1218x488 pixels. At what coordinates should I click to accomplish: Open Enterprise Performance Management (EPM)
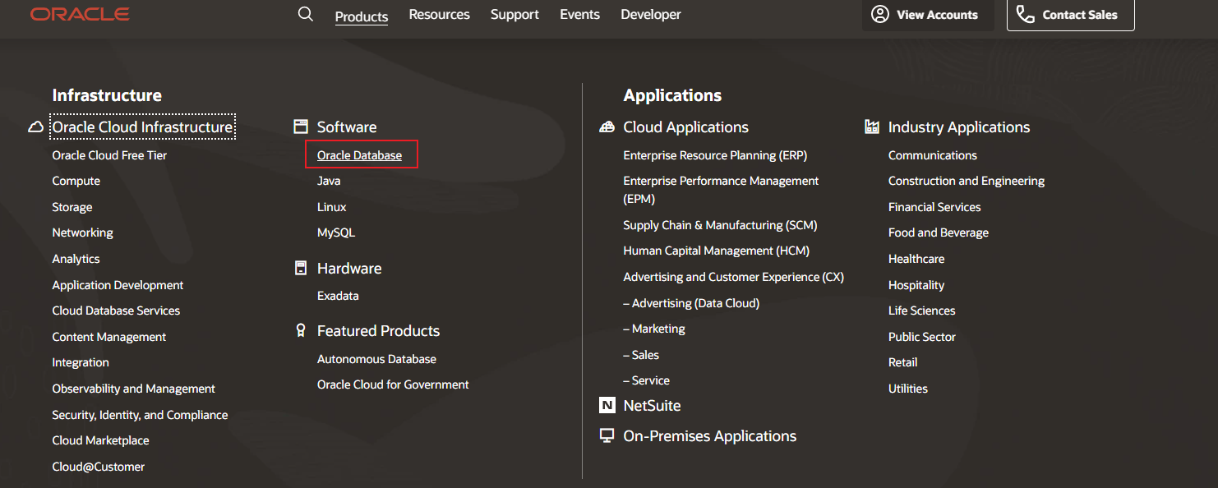pos(722,190)
